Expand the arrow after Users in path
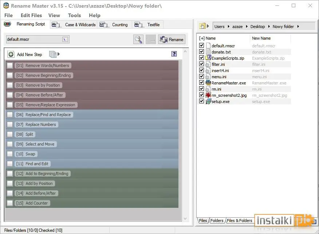319x234 pixels. 228,27
